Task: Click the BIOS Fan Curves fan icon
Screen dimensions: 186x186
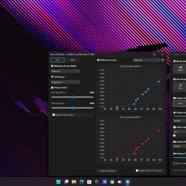Action: click(98, 60)
